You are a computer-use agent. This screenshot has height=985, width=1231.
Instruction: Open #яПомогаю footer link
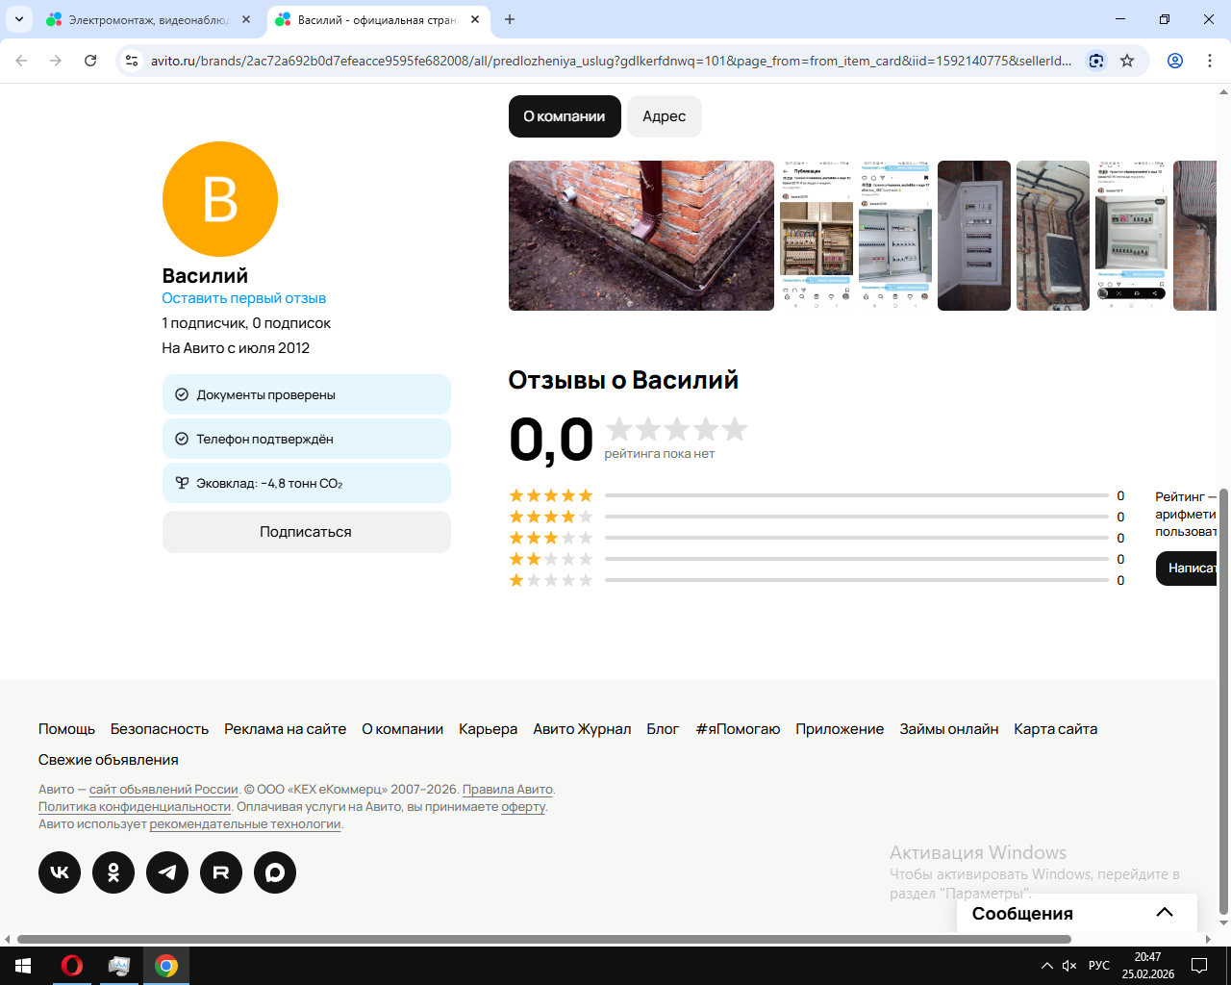click(x=739, y=729)
